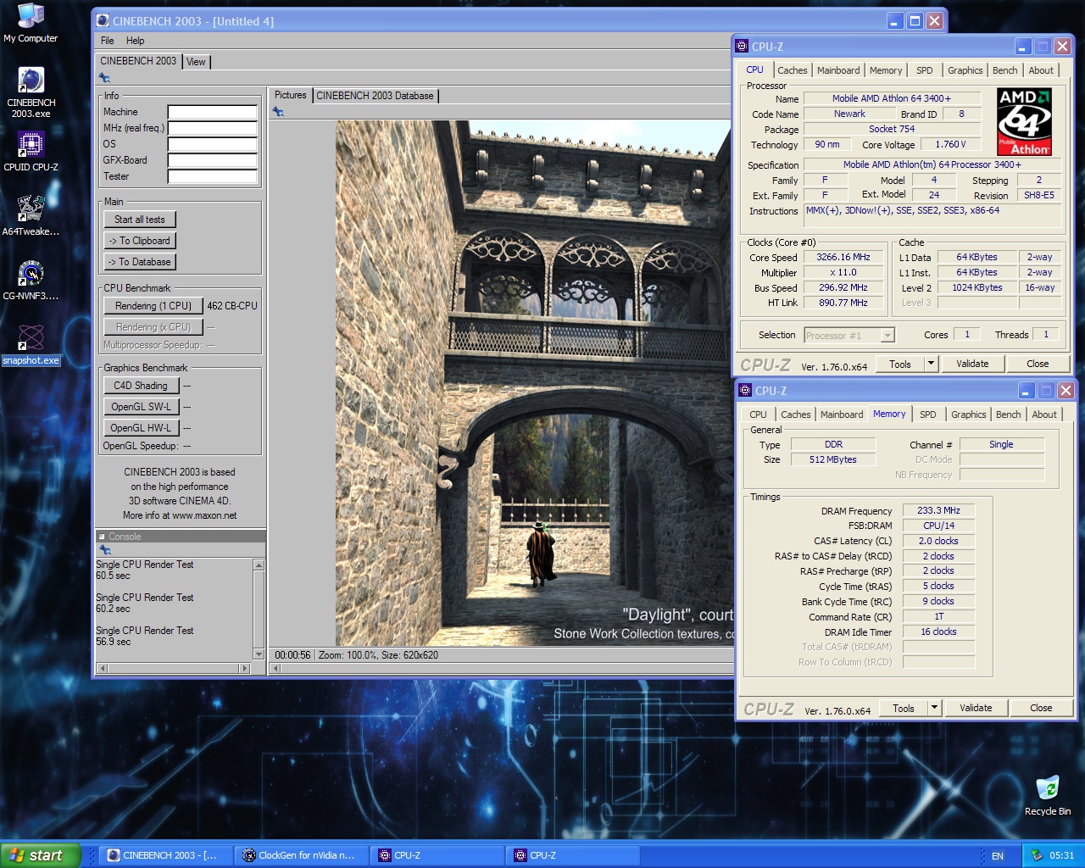Open SPD tab in upper CPU-Z window
This screenshot has height=868, width=1085.
pos(925,70)
